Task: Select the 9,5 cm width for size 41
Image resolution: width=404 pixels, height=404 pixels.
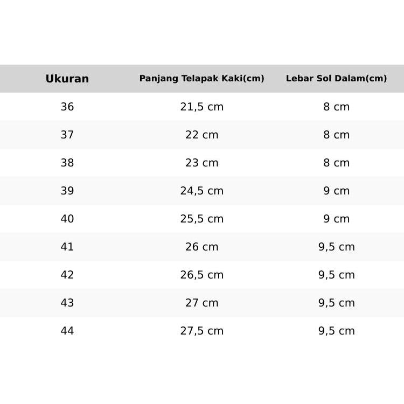Action: [336, 247]
